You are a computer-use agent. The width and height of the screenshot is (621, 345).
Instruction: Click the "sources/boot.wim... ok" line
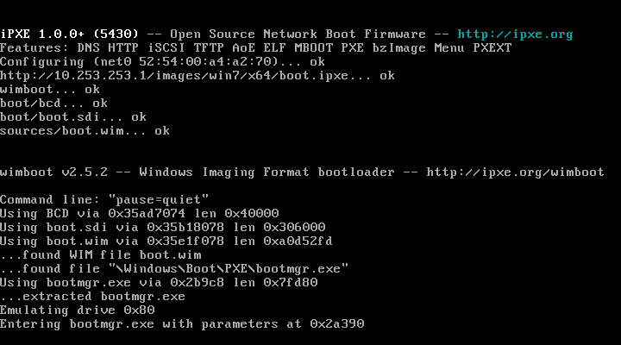point(85,131)
